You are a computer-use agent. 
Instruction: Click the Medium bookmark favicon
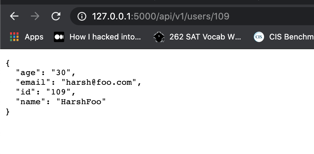tap(59, 37)
